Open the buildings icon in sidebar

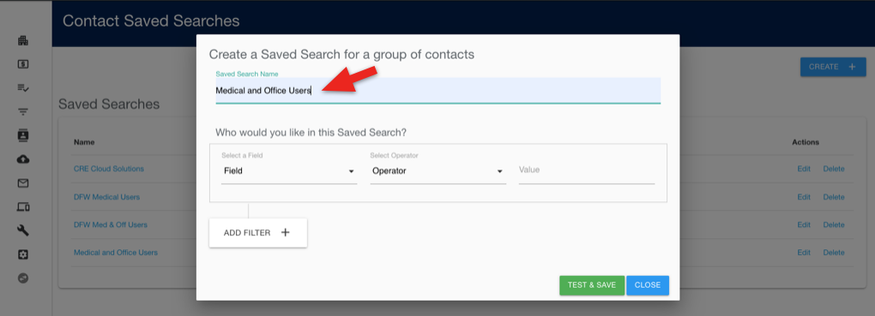tap(23, 41)
